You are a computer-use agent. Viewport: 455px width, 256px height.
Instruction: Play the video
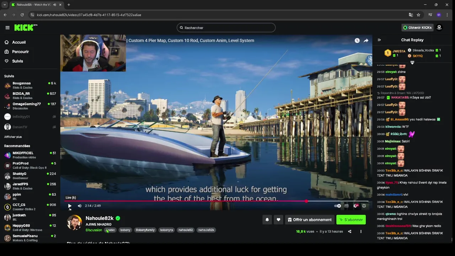(70, 206)
